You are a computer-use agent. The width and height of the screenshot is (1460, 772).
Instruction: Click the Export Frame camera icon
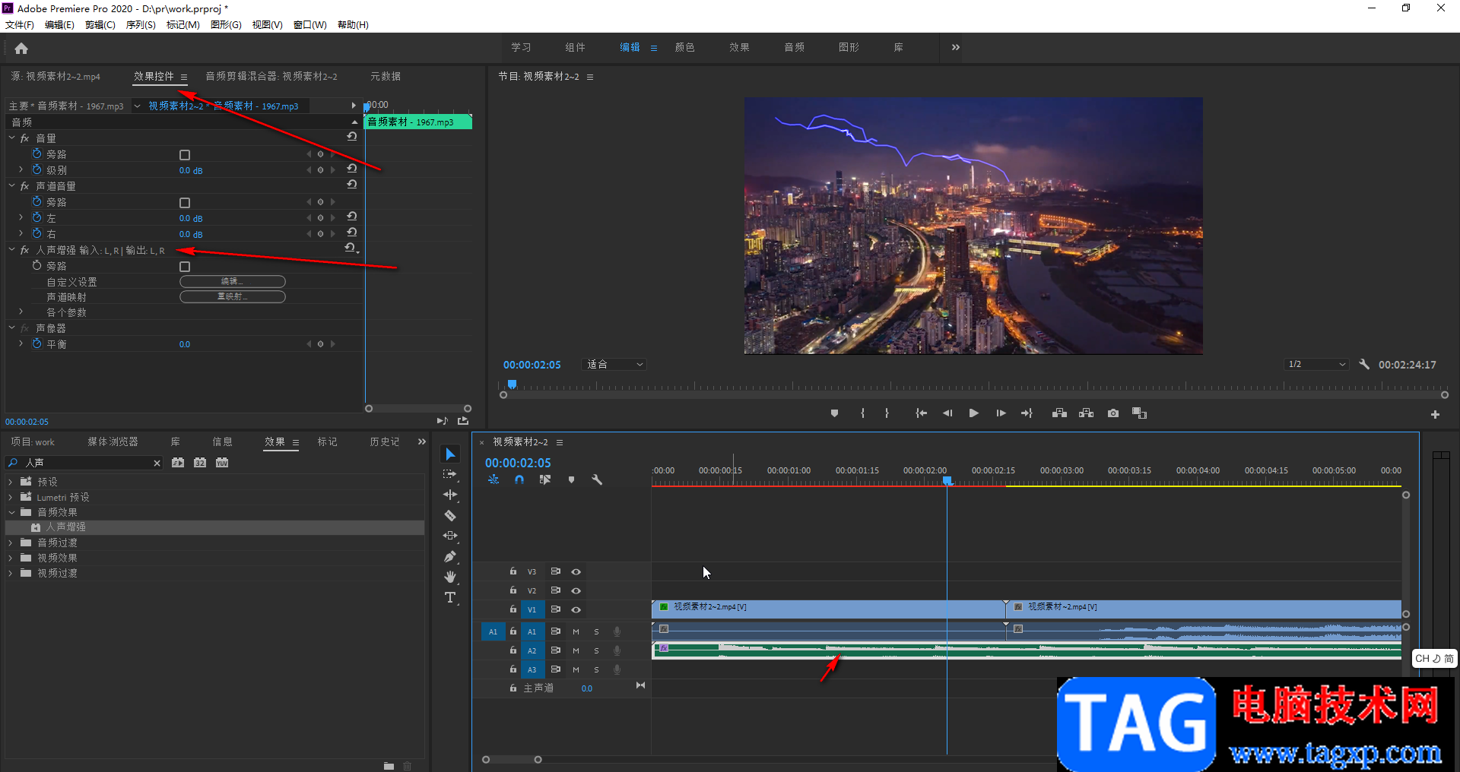[x=1113, y=413]
